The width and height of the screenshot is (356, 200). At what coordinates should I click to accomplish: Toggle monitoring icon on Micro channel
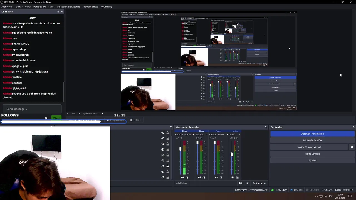coord(238,177)
